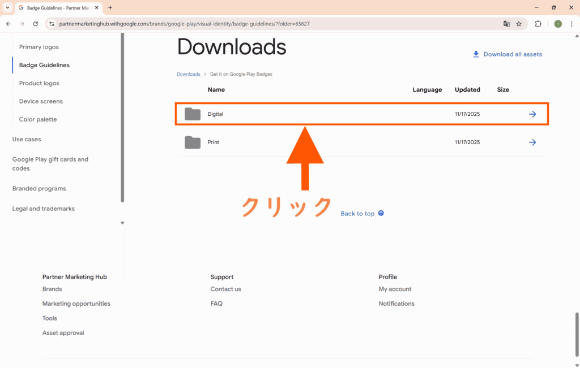Open Print folder via its arrow icon
Screen dimensions: 580x368
point(532,142)
